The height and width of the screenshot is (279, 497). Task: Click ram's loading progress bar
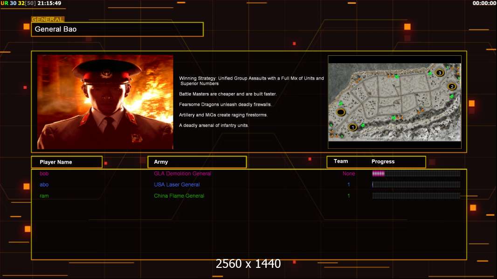416,196
